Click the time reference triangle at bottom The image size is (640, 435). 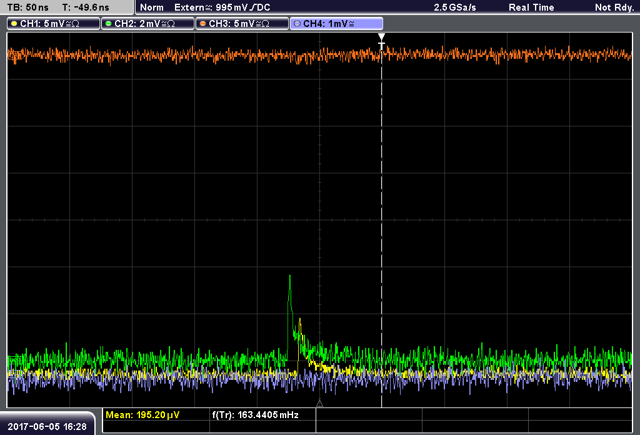pos(319,404)
